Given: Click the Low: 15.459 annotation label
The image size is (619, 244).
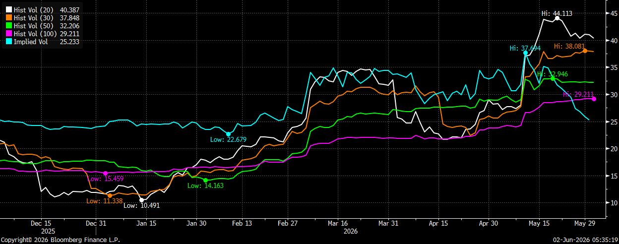Looking at the screenshot, I should point(105,178).
